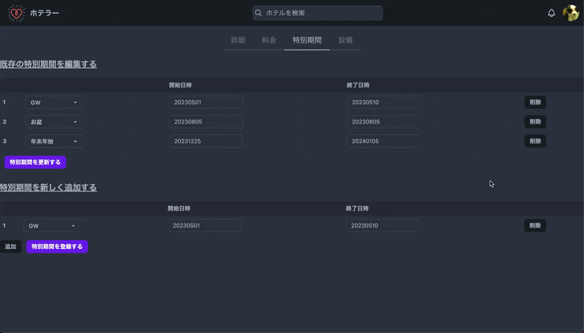
Task: Switch to the 詳細 tab
Action: tap(238, 40)
